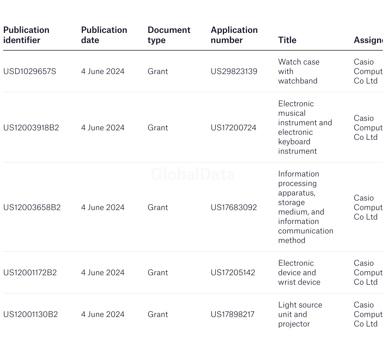The image size is (386, 348).
Task: Click the Publication date column header
Action: [x=104, y=35]
